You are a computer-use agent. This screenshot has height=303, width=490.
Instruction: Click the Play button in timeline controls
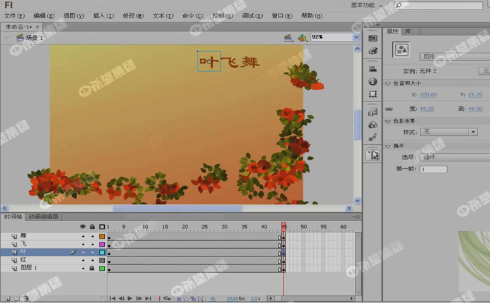point(130,299)
